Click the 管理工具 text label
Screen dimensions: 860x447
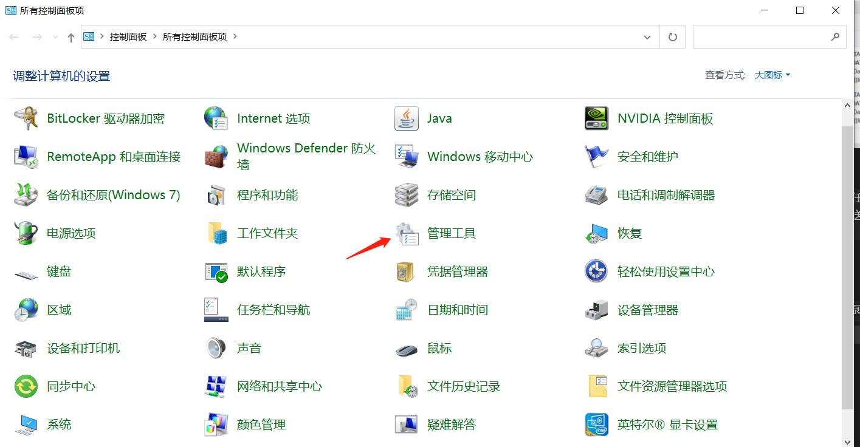(x=452, y=233)
